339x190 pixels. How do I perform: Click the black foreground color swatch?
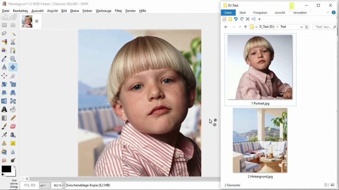[6, 169]
